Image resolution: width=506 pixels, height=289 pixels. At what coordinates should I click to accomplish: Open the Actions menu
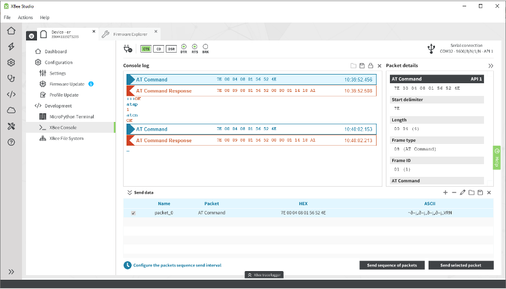coord(25,17)
